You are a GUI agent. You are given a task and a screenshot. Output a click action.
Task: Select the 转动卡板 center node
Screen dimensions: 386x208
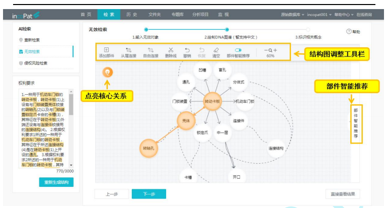(x=212, y=101)
